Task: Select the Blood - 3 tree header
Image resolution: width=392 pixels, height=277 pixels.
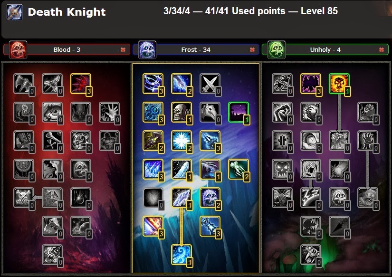Action: point(67,49)
